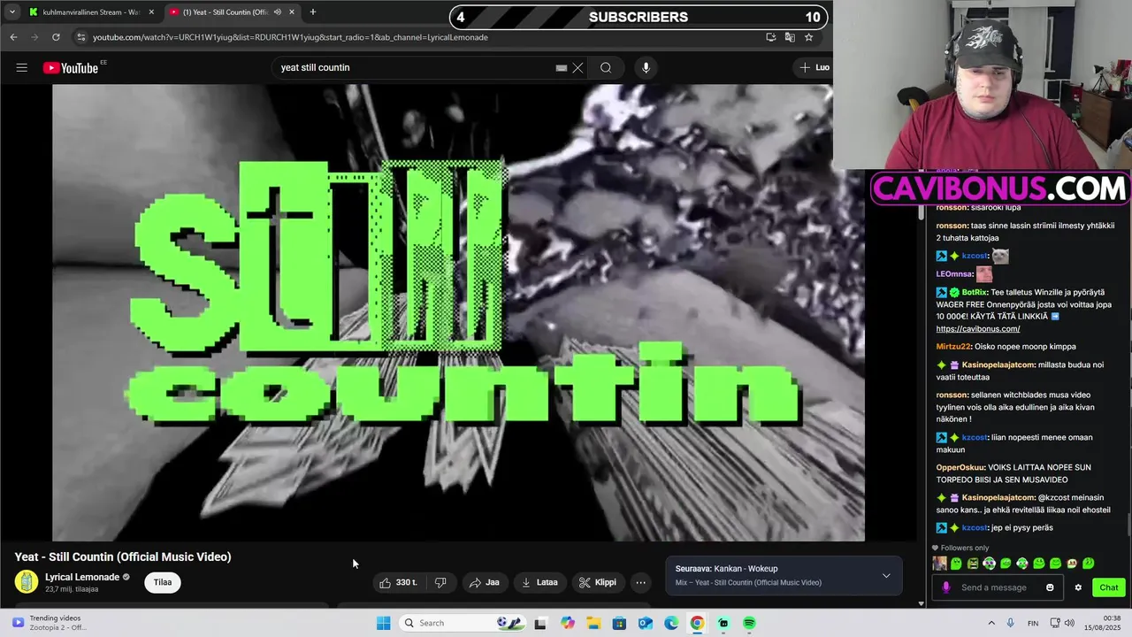Create a clip with the Klippi button

click(597, 582)
